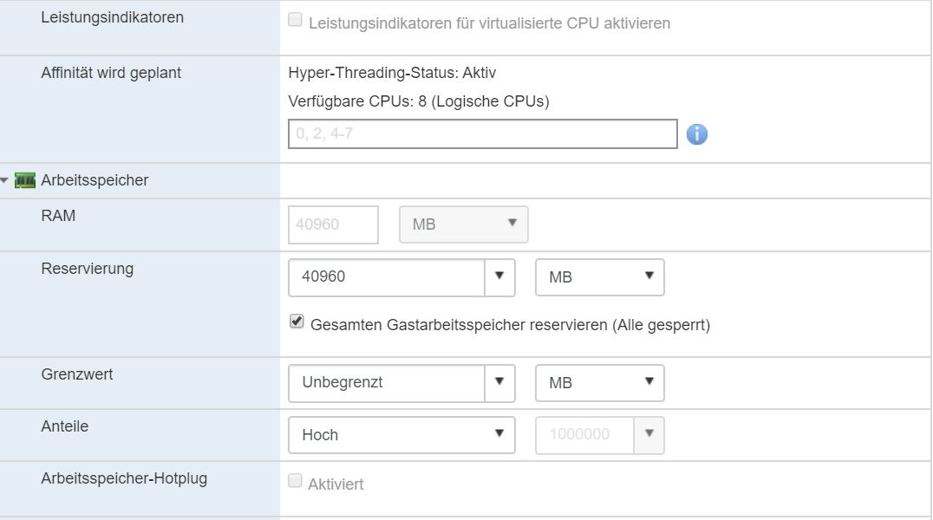Open the RAM unit MB dropdown
The image size is (933, 520).
(463, 224)
